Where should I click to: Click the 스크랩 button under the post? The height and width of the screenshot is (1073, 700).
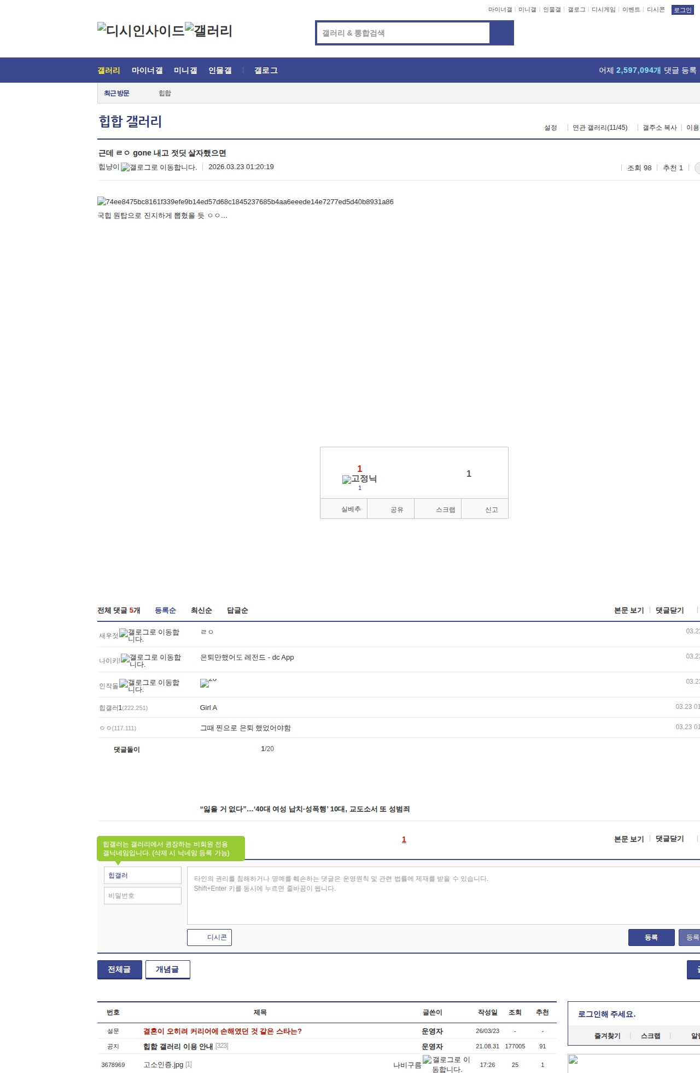click(x=445, y=510)
